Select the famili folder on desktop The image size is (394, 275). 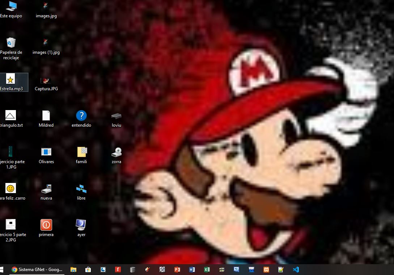pyautogui.click(x=82, y=152)
